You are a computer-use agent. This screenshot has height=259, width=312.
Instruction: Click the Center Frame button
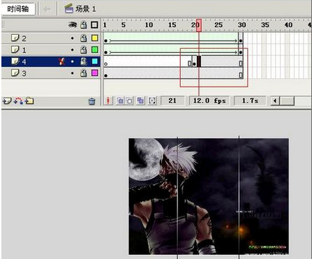pos(108,101)
